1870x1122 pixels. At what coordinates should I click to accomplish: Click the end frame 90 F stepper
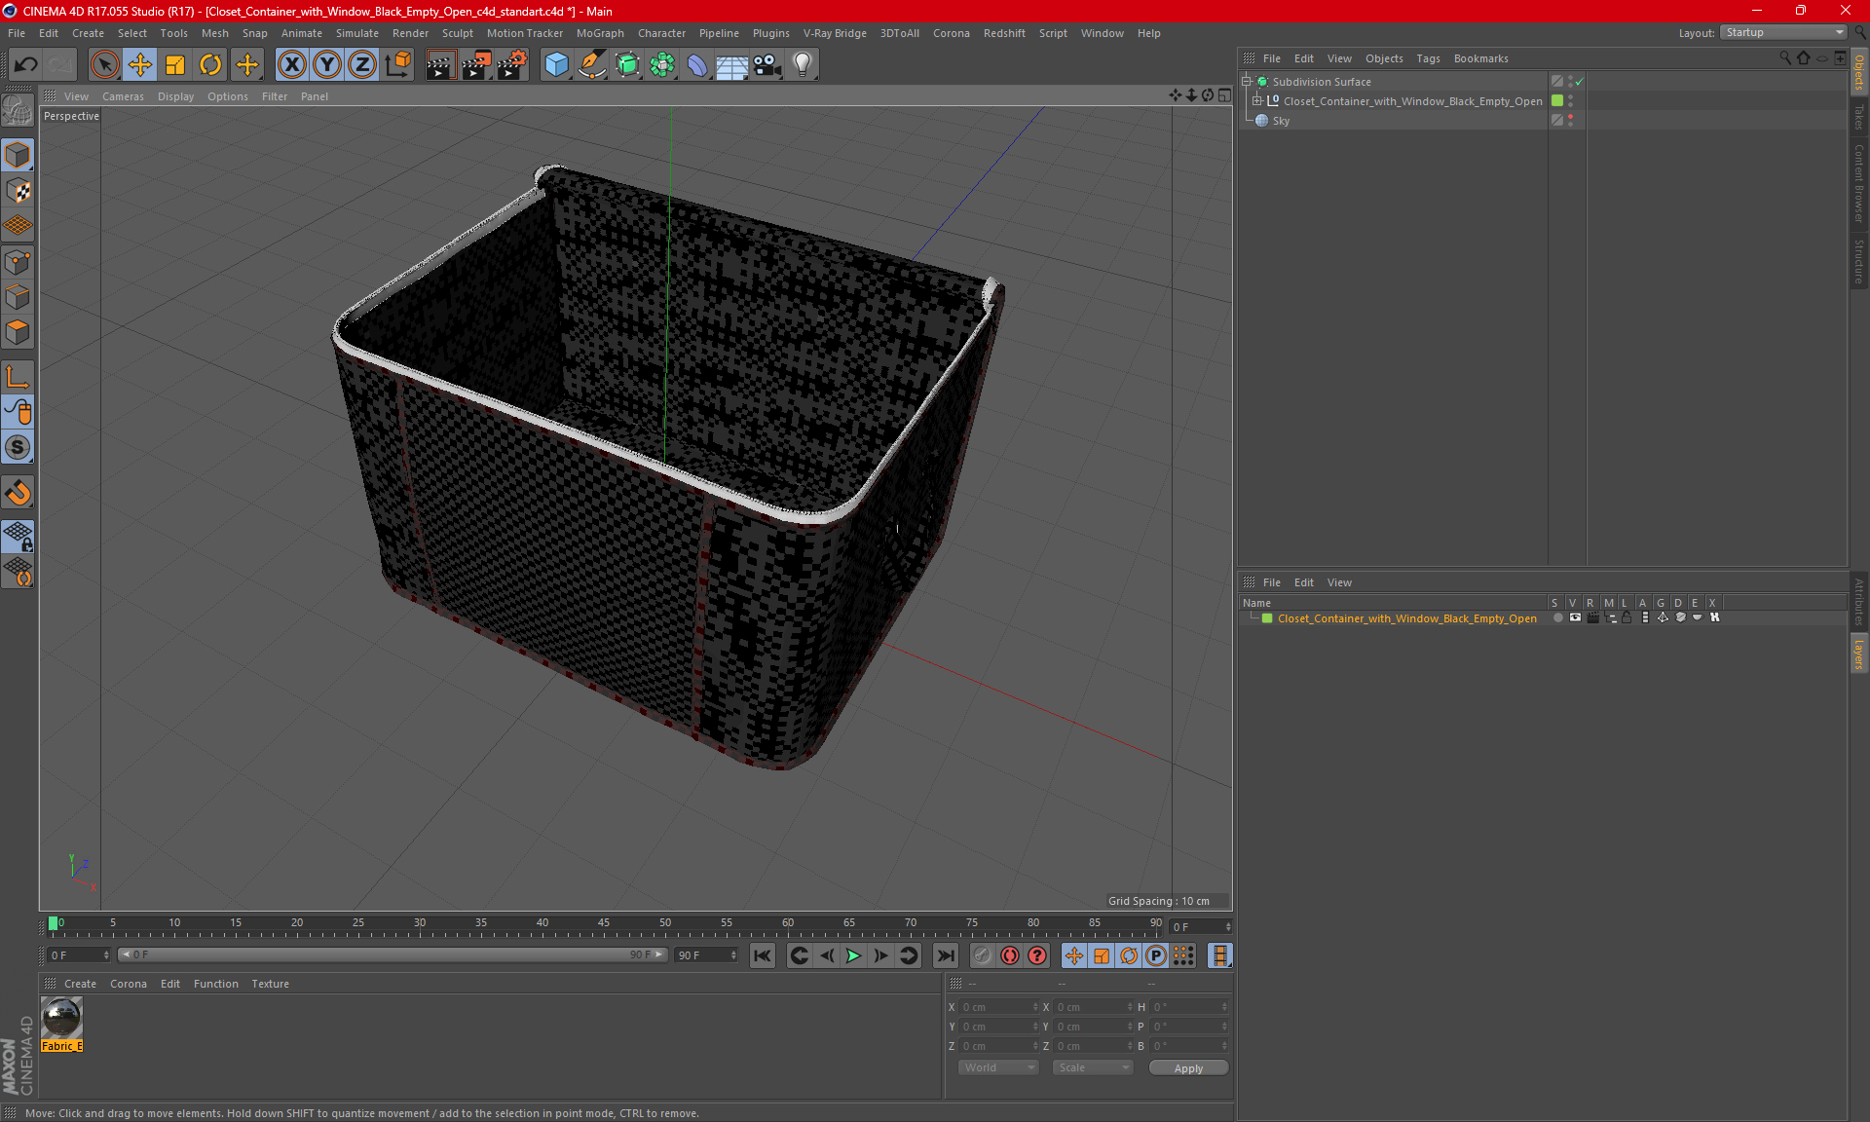point(733,955)
